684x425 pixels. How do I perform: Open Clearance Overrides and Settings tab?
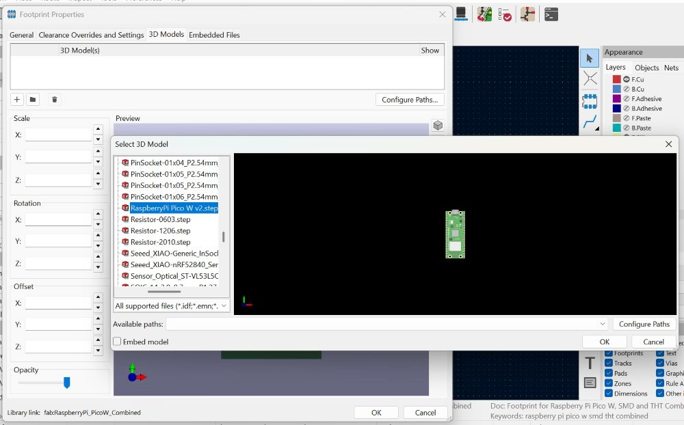click(91, 35)
